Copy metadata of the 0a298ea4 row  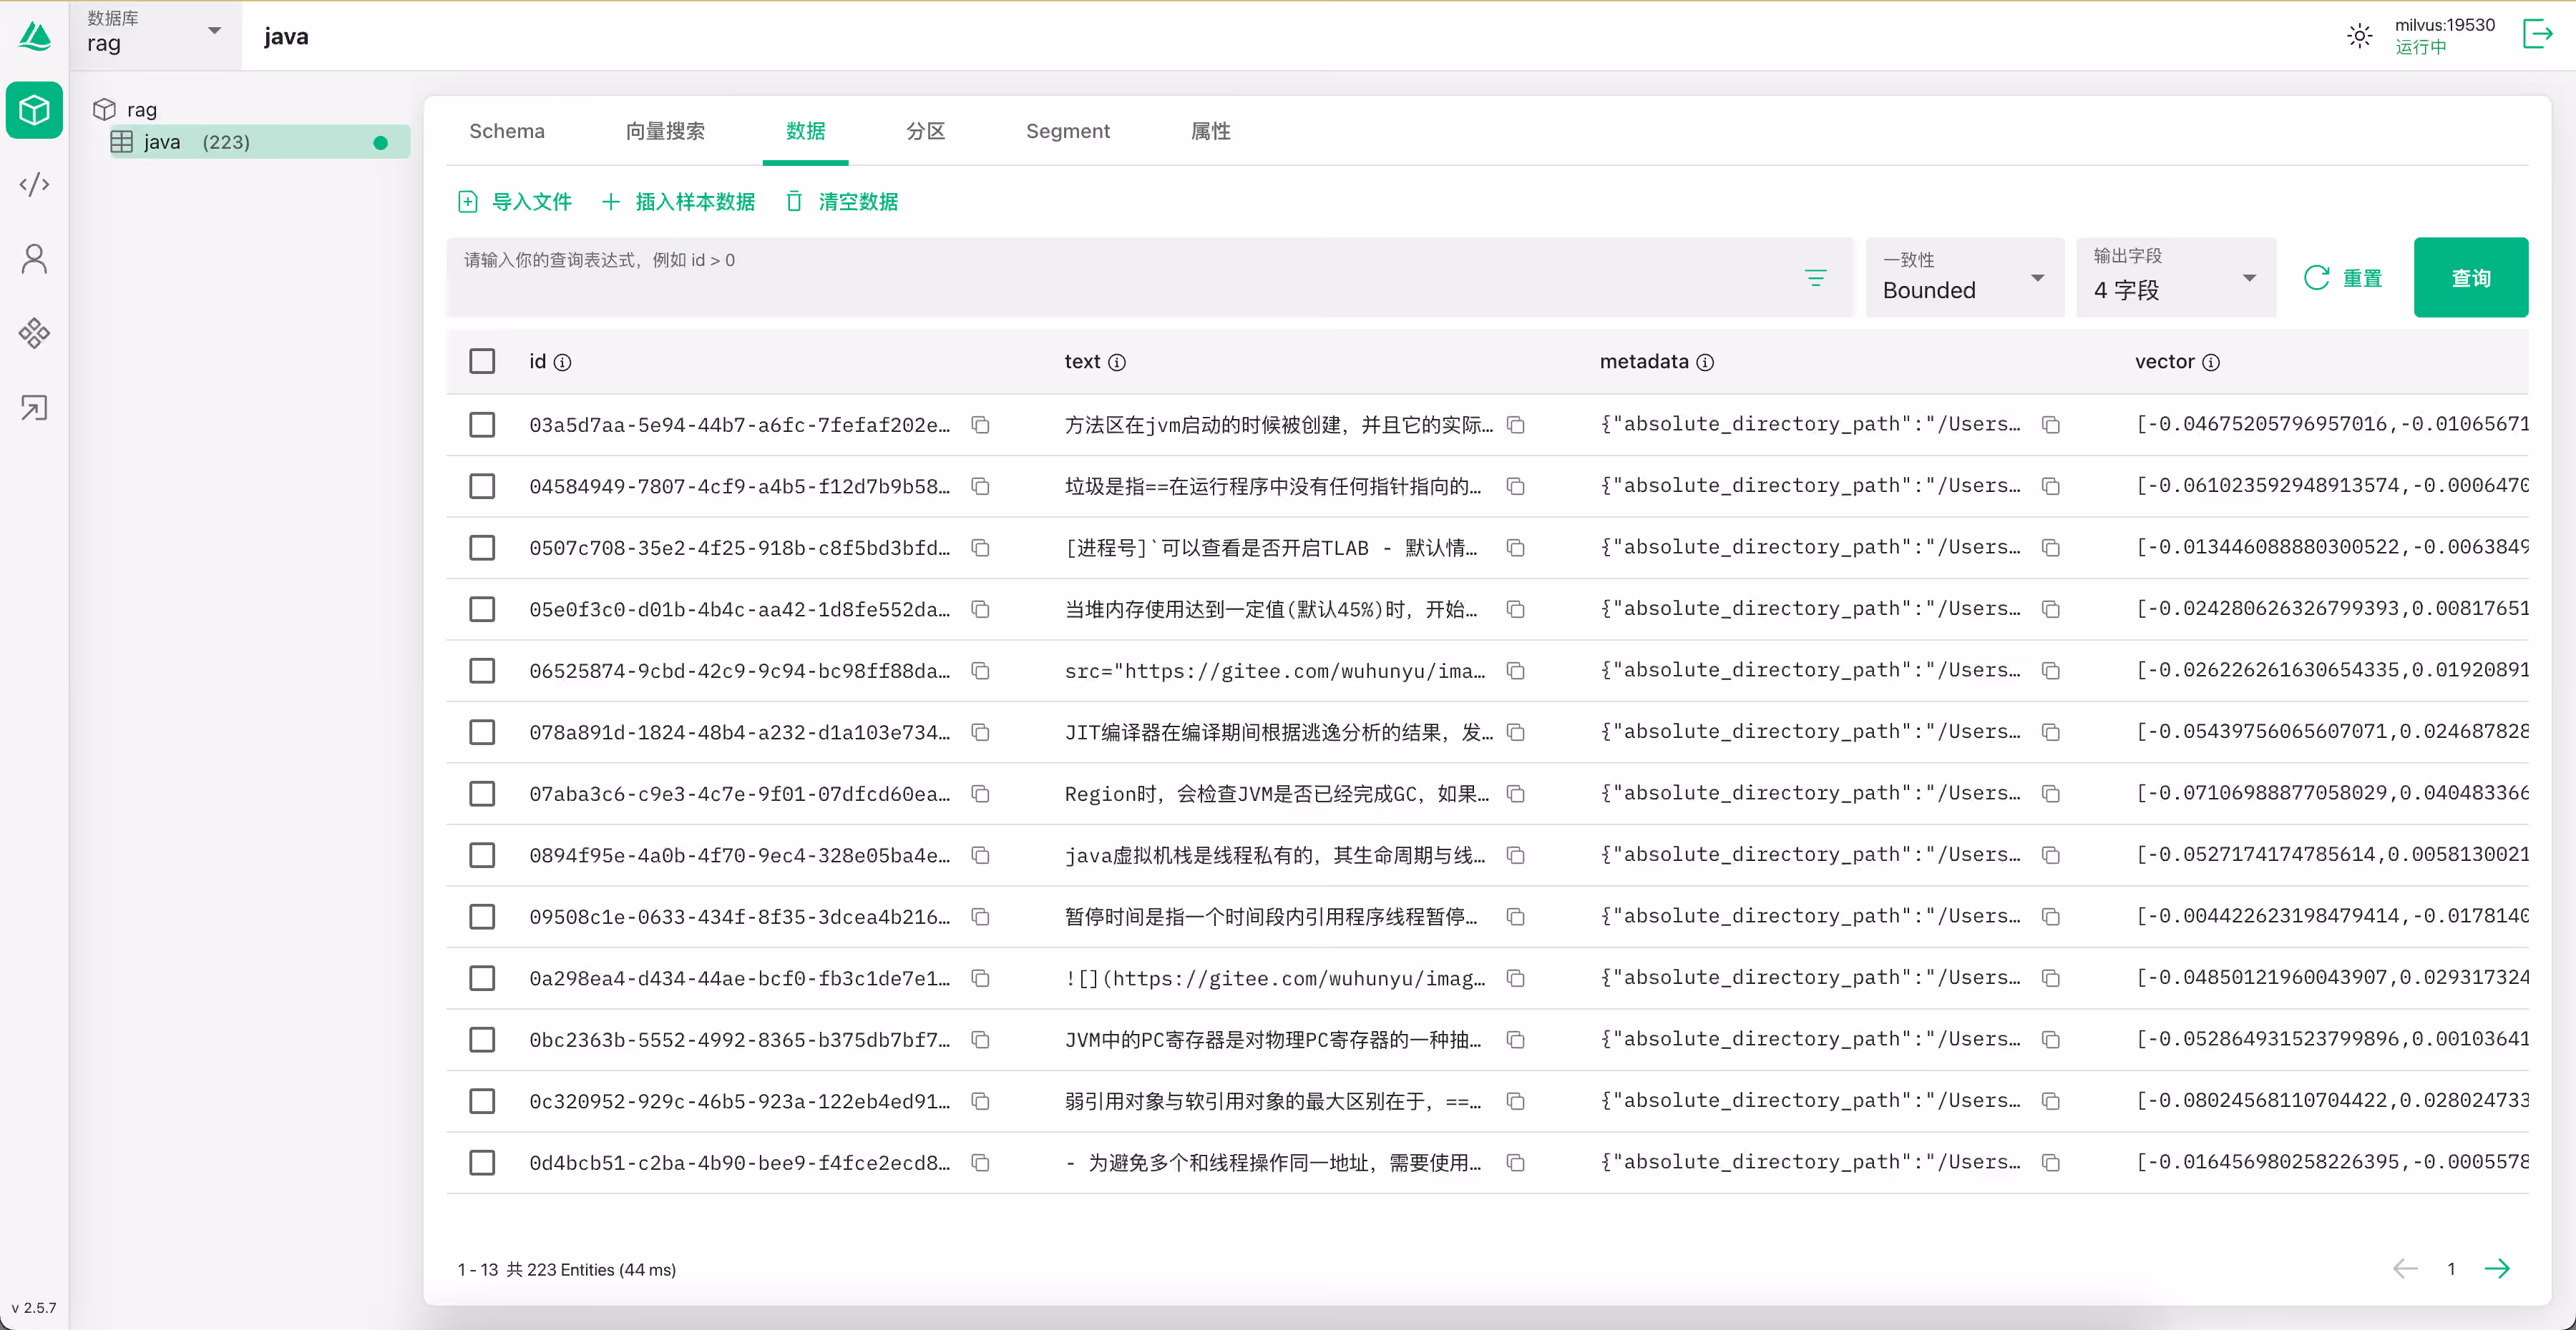click(2051, 978)
